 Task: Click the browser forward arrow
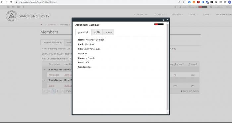pos(6,2)
